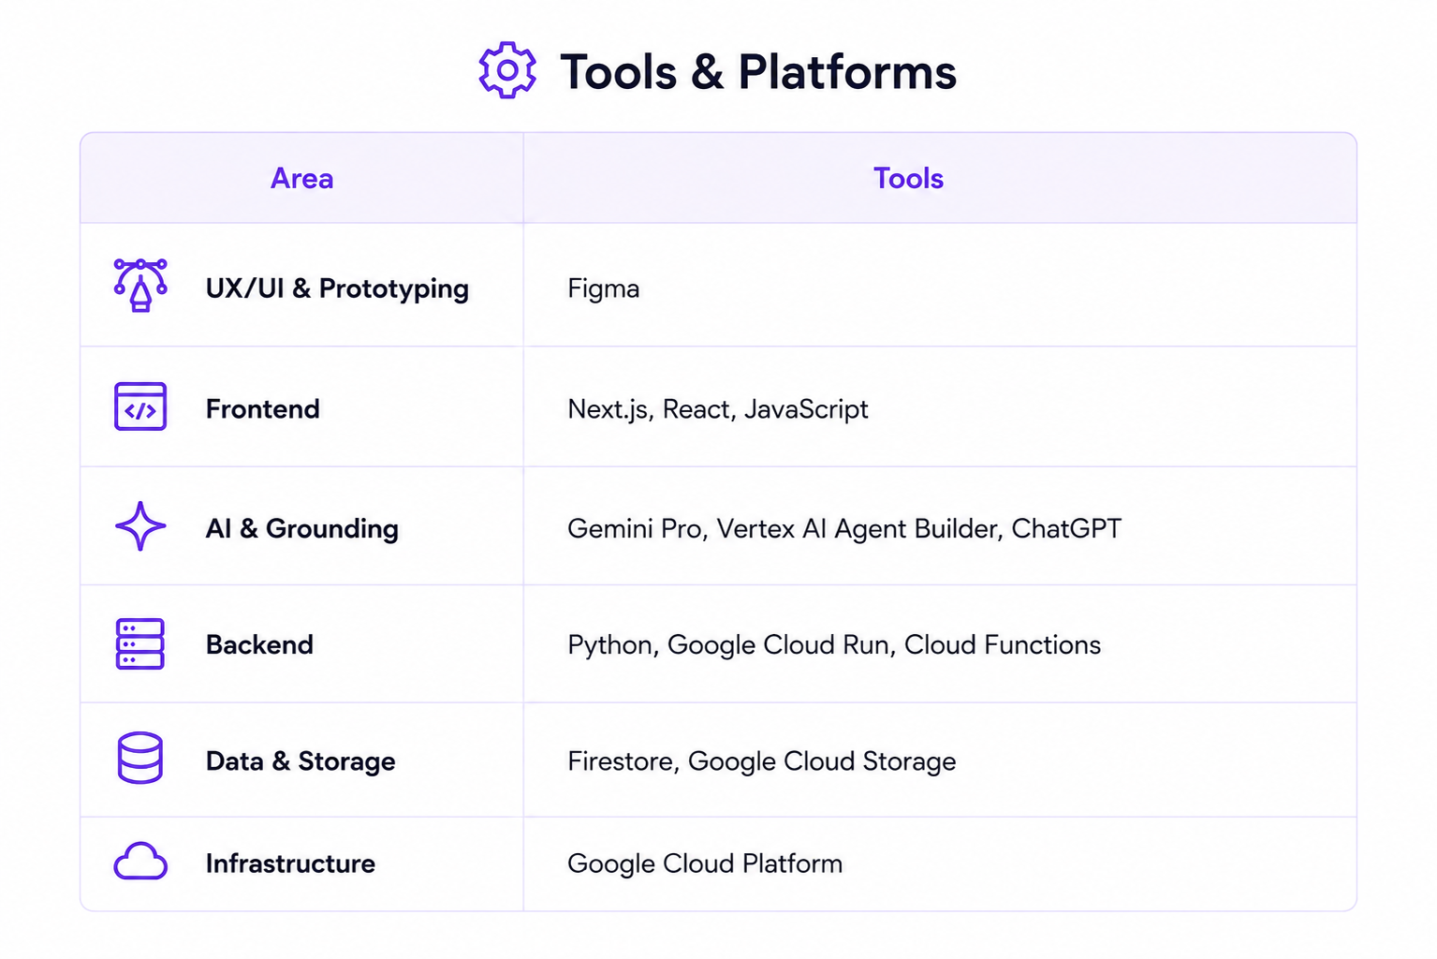Select the Data & Storage label
Screen dimensions: 1437x959
point(301,761)
